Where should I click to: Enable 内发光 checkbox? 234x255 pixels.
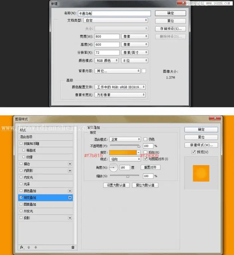click(x=21, y=177)
